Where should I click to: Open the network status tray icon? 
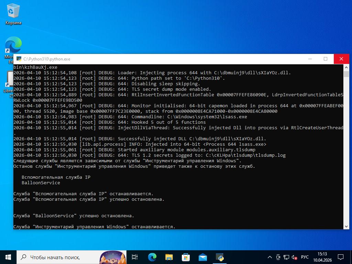286,257
